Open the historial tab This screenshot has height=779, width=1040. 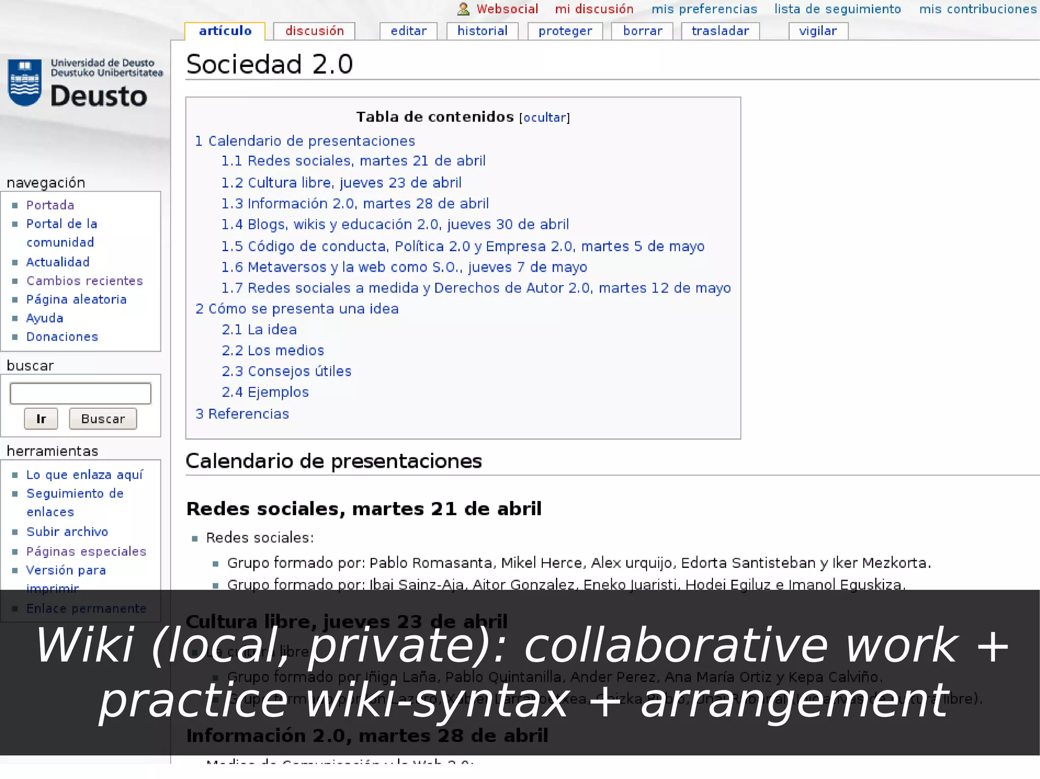point(482,31)
